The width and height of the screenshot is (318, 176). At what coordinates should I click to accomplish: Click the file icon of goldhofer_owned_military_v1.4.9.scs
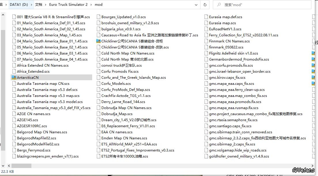tap(206, 156)
